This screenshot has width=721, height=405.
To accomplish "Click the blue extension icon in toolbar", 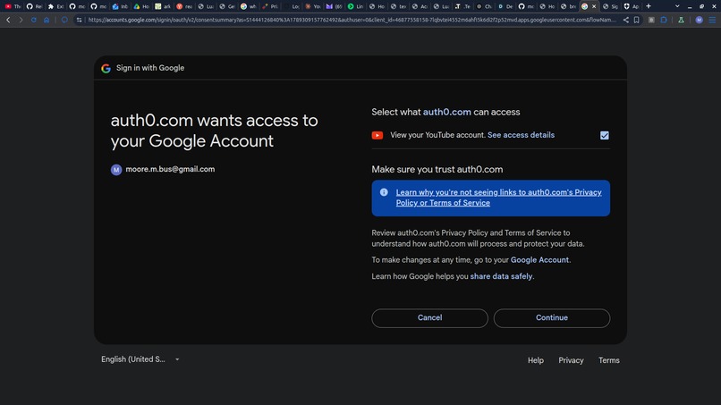I will (x=664, y=20).
